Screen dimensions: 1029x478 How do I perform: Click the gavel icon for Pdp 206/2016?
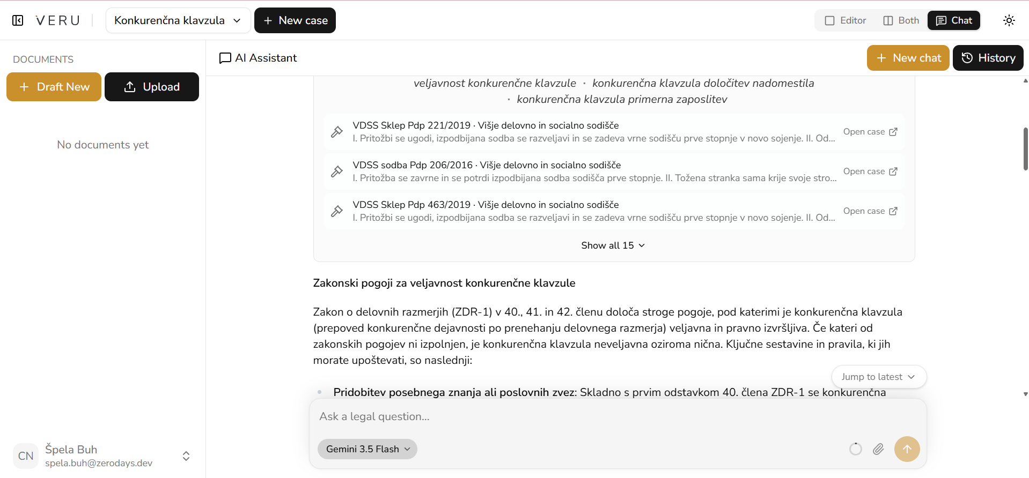(x=337, y=171)
